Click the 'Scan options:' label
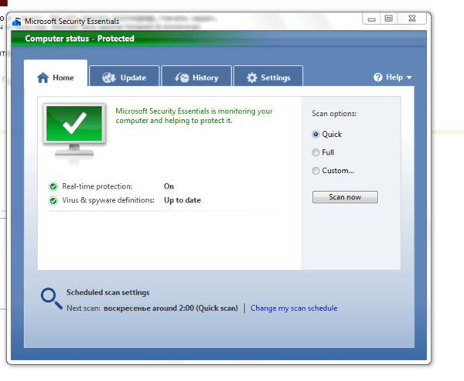The width and height of the screenshot is (464, 381). [334, 114]
